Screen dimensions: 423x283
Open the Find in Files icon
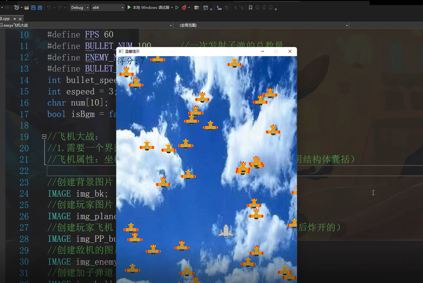197,7
